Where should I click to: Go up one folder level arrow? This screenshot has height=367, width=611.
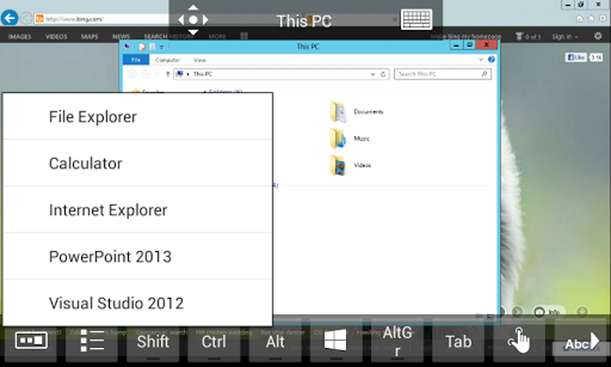click(168, 74)
